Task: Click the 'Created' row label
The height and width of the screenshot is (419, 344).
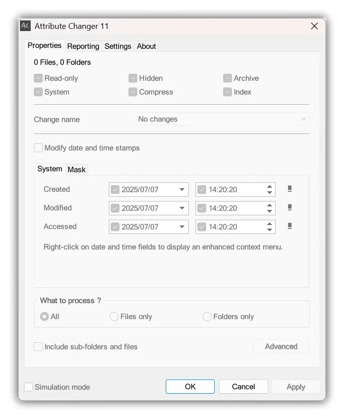Action: (x=57, y=189)
